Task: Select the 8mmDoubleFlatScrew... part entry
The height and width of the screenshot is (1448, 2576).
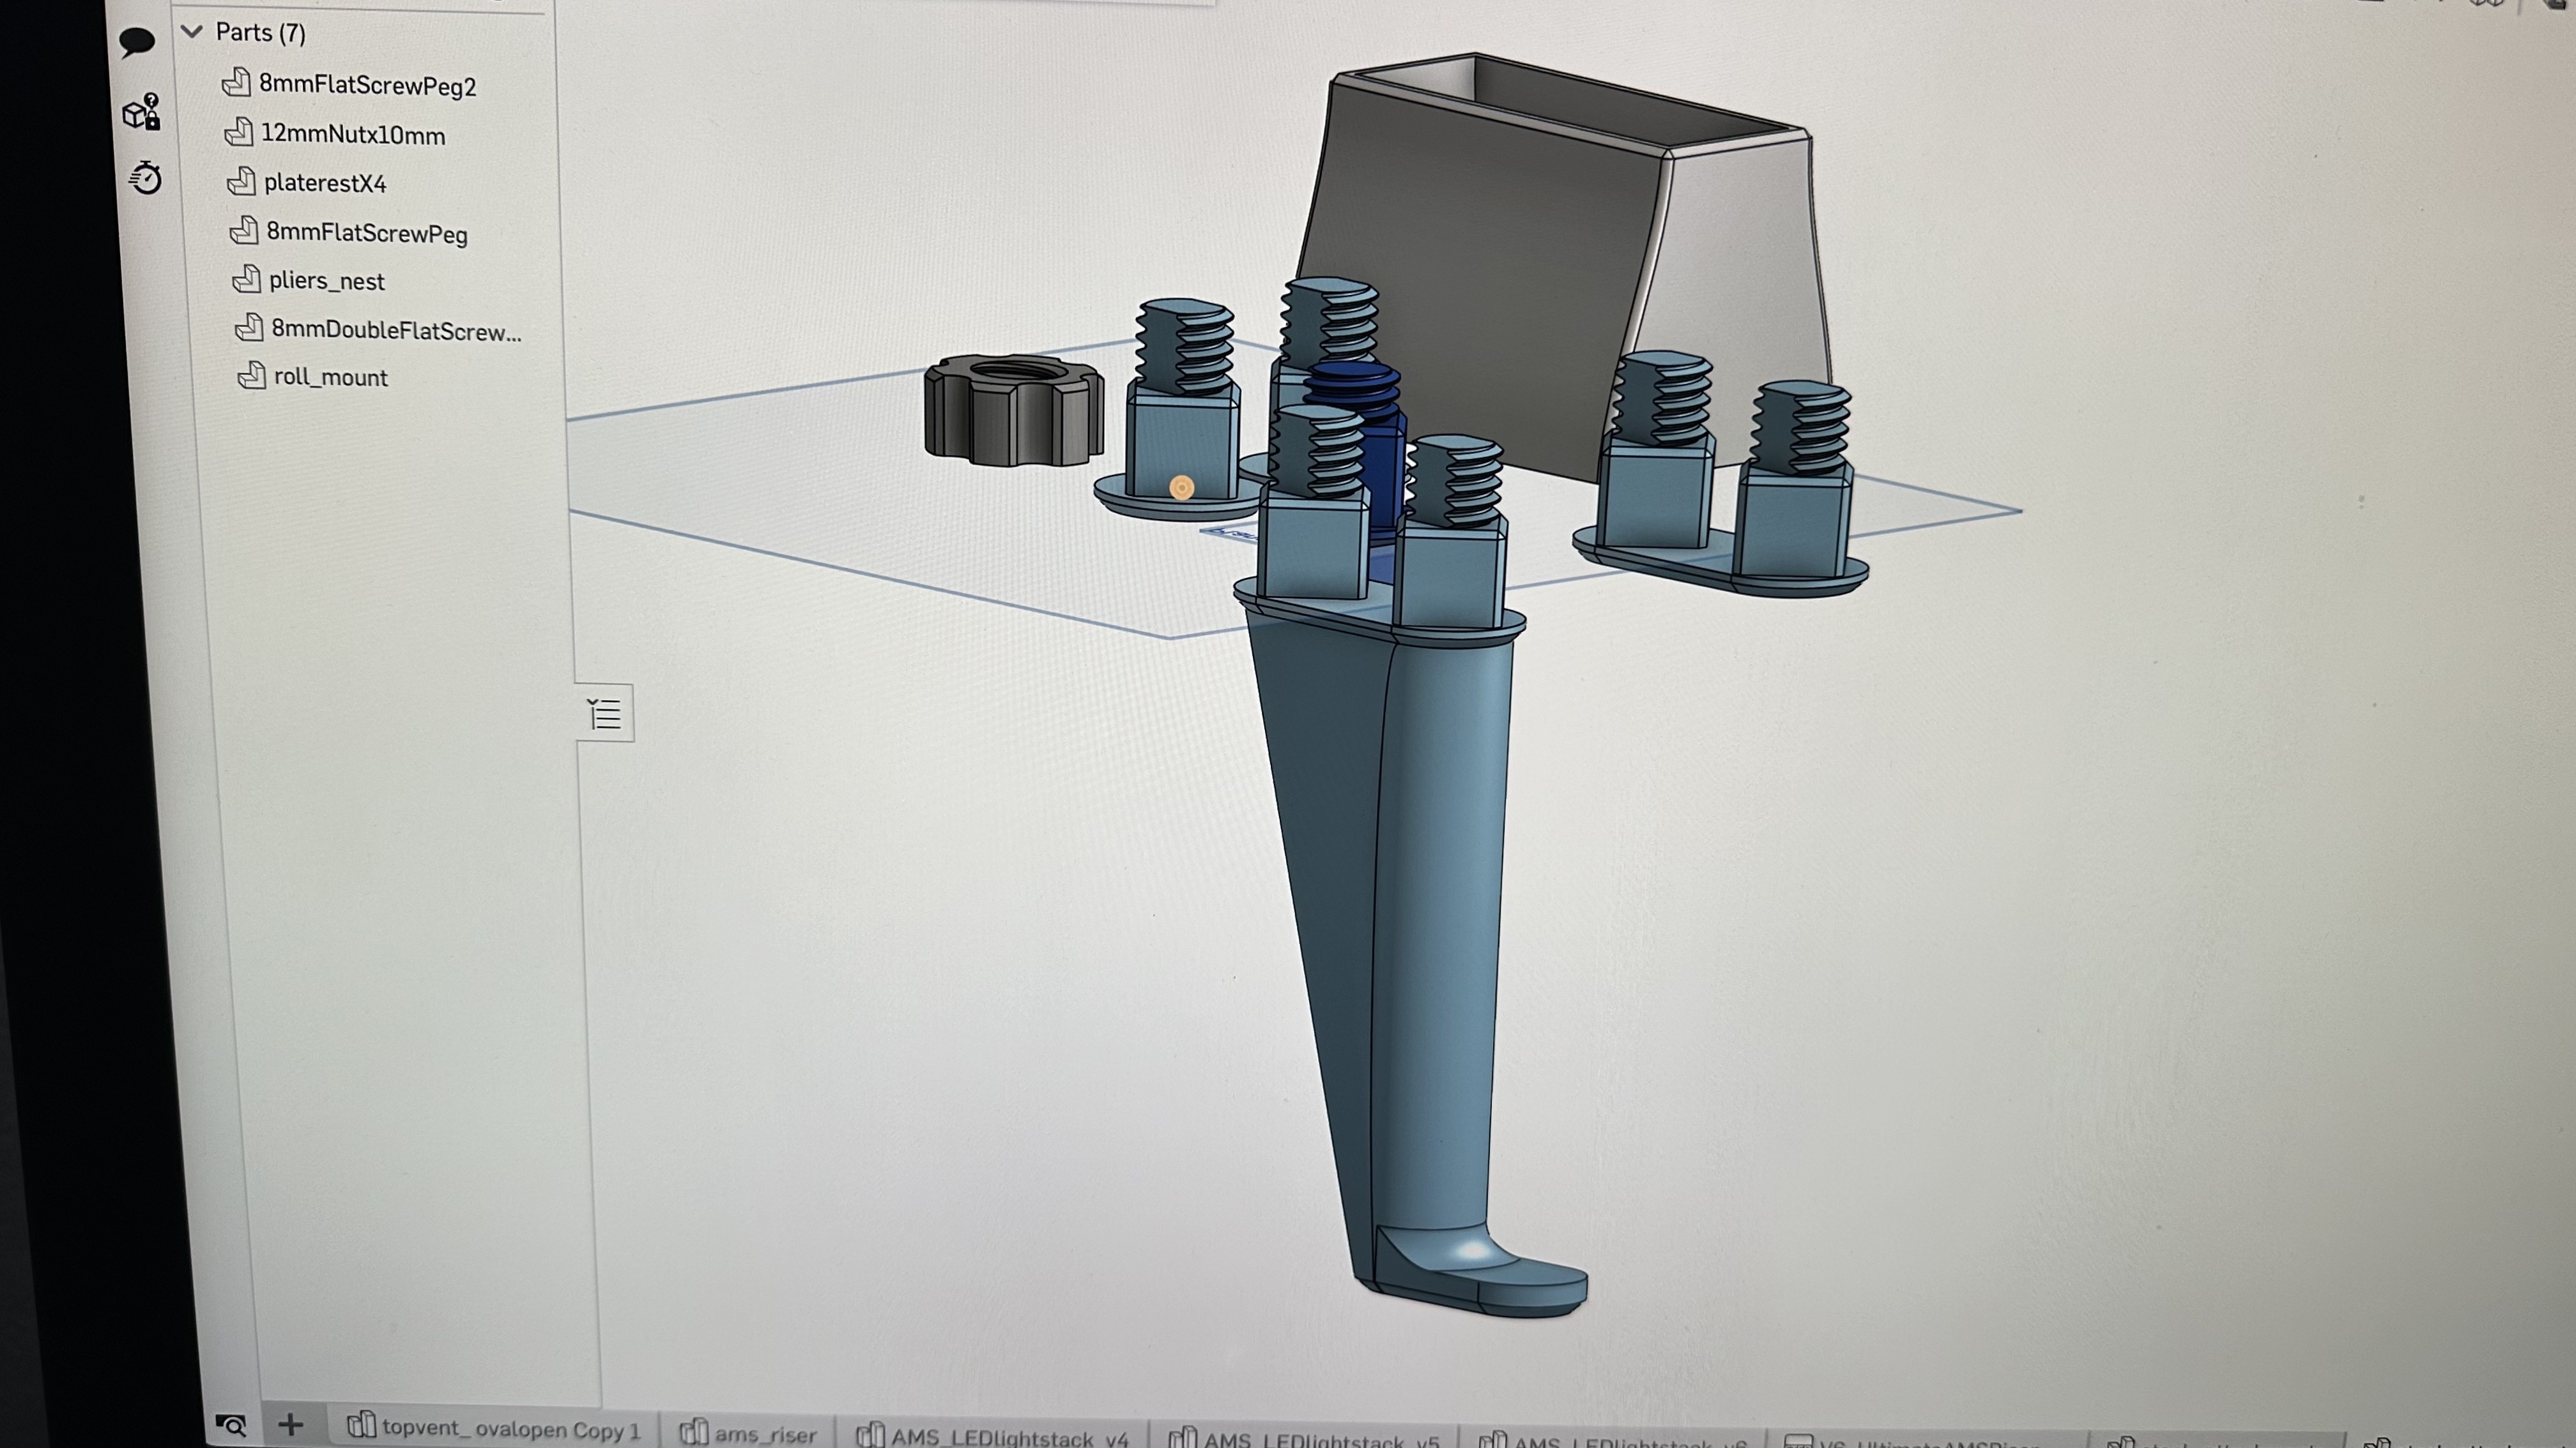Action: point(396,330)
